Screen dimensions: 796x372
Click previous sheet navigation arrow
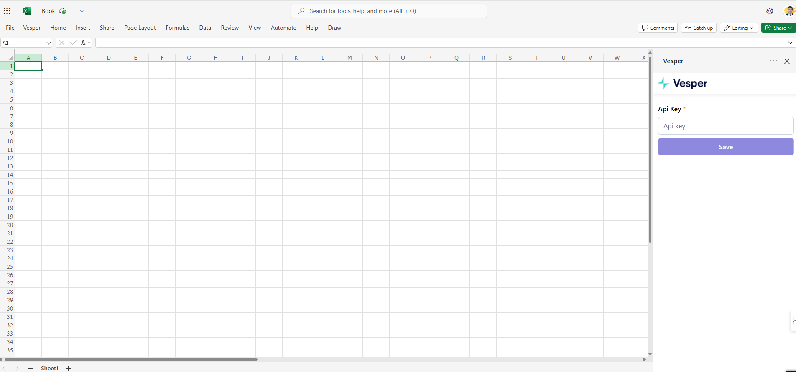4,368
